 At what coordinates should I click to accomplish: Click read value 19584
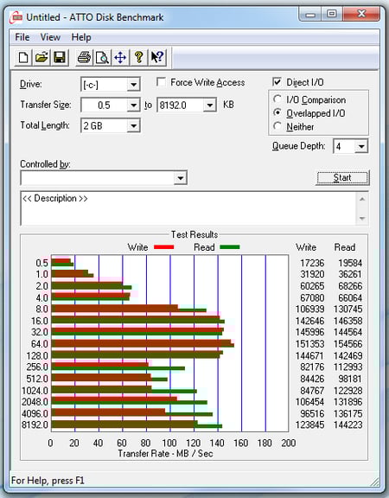[350, 263]
